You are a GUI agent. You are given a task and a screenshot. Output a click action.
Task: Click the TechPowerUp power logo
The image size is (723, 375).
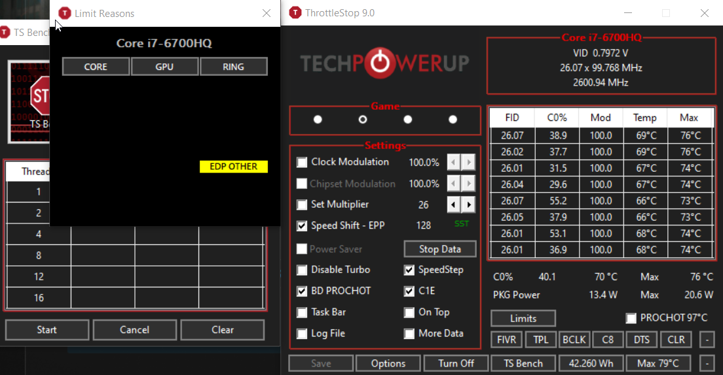coord(380,63)
